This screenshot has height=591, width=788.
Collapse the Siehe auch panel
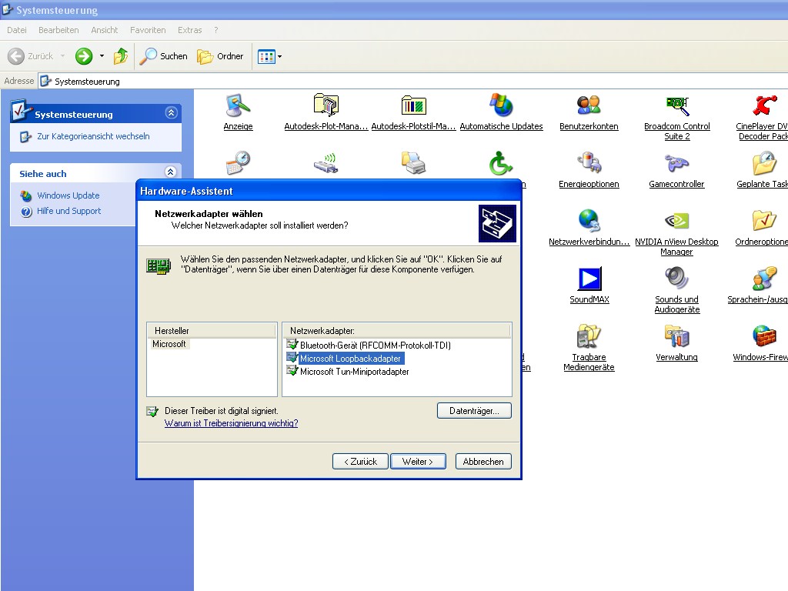[171, 172]
